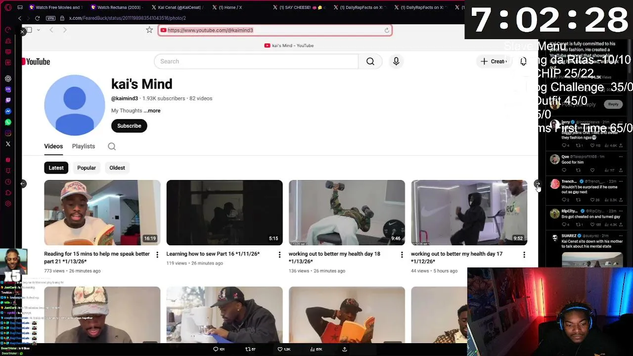Viewport: 633px width, 356px height.
Task: Expand channel description with ...more
Action: pyautogui.click(x=152, y=111)
